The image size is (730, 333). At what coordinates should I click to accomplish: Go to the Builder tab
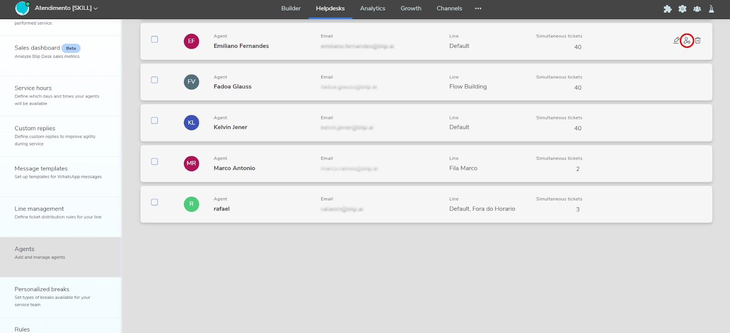click(x=291, y=8)
